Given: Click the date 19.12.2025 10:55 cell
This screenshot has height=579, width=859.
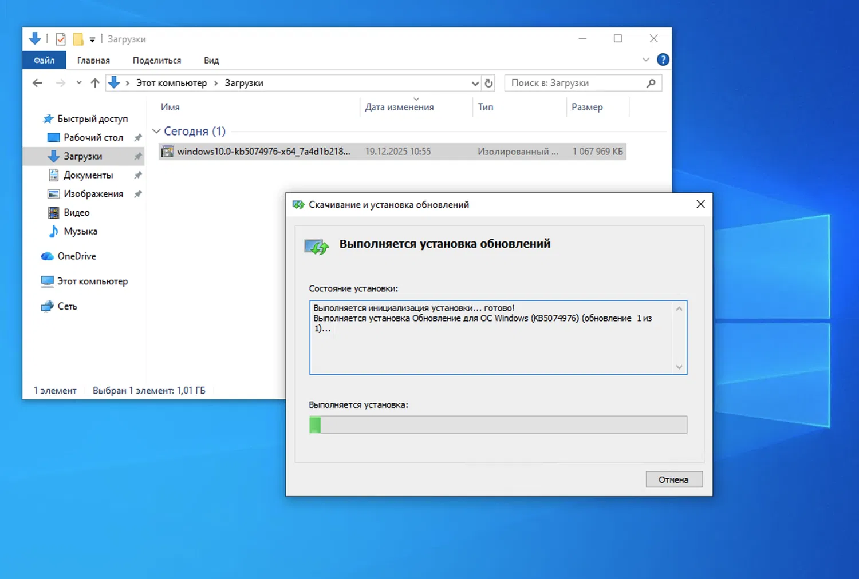Looking at the screenshot, I should tap(398, 152).
